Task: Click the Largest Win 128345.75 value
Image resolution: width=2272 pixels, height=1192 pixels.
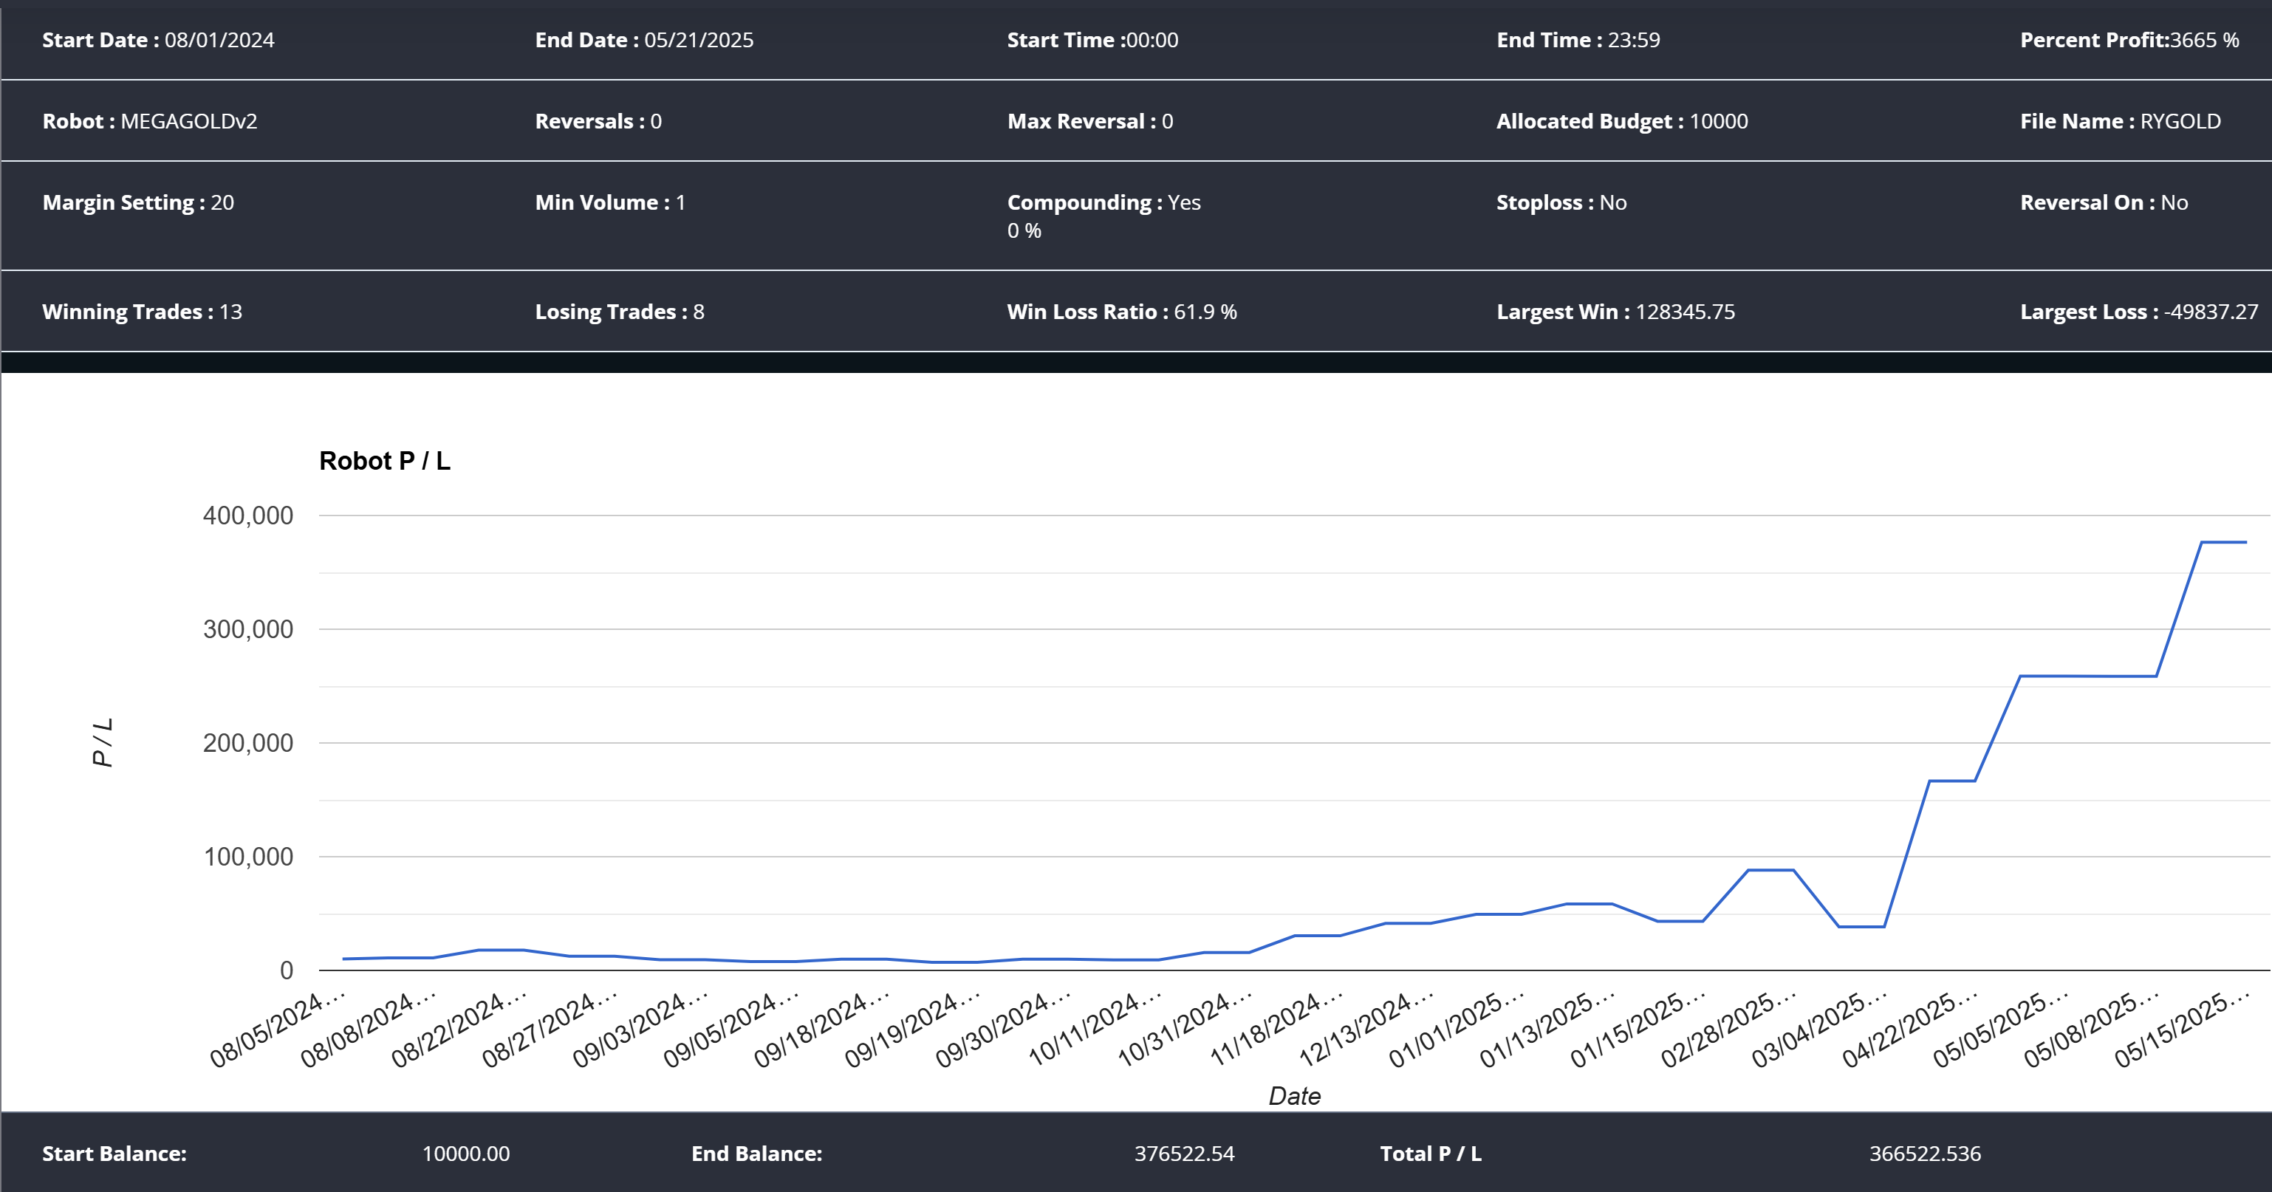Action: tap(1684, 311)
